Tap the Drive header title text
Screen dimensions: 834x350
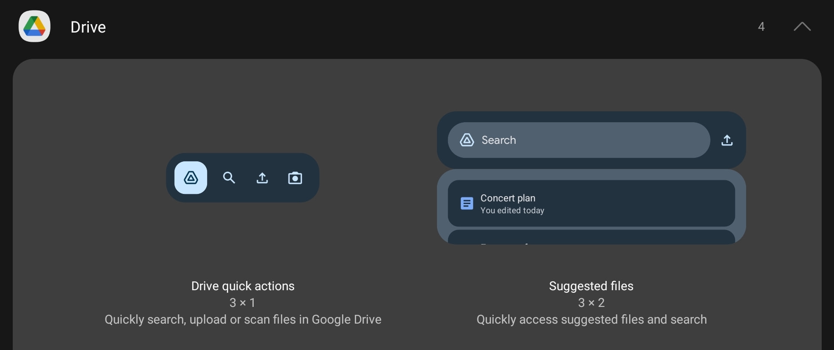pyautogui.click(x=88, y=27)
